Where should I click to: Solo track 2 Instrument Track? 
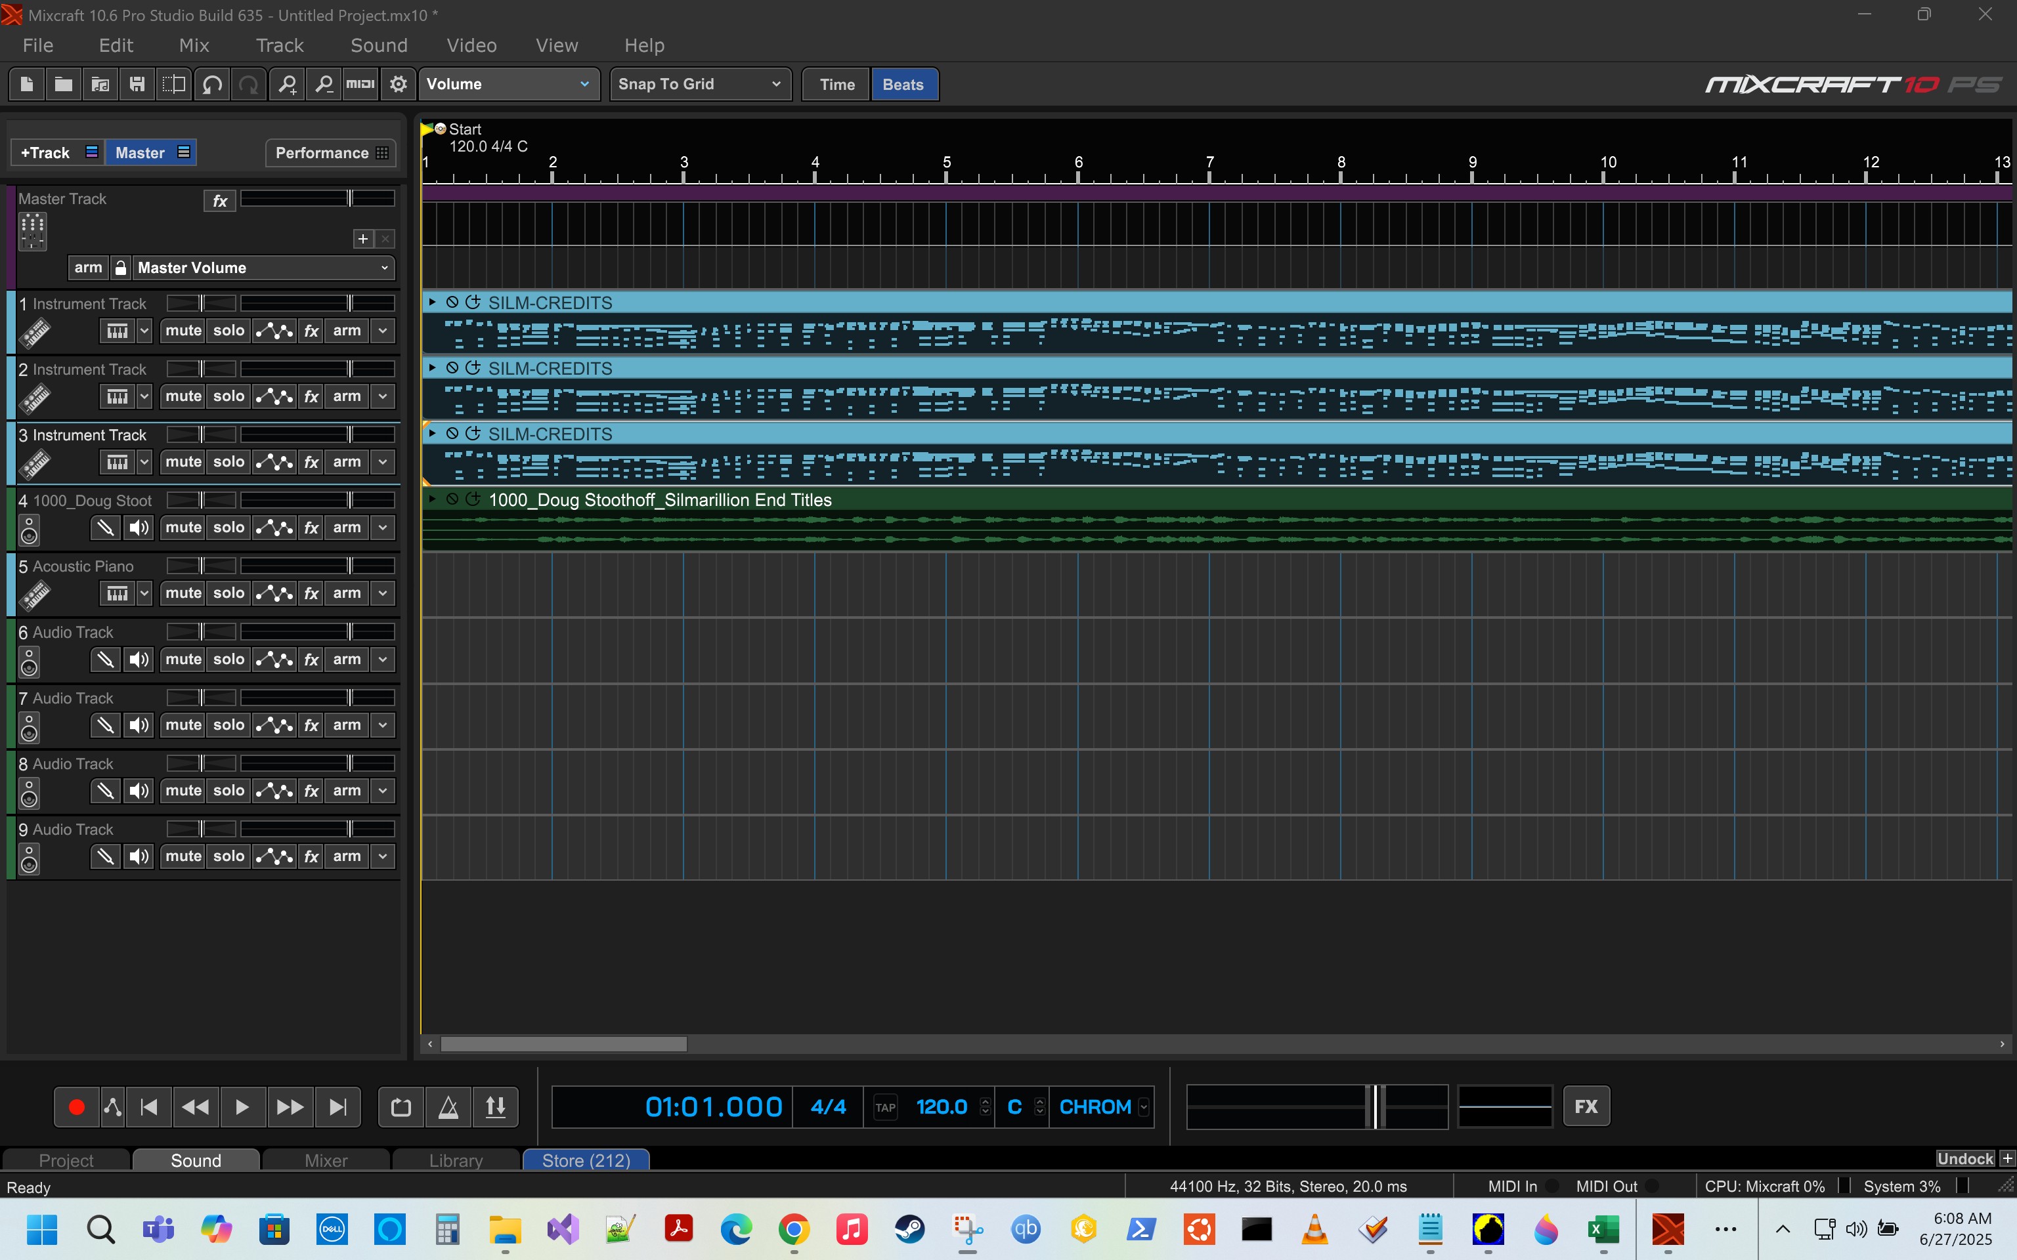coord(228,396)
